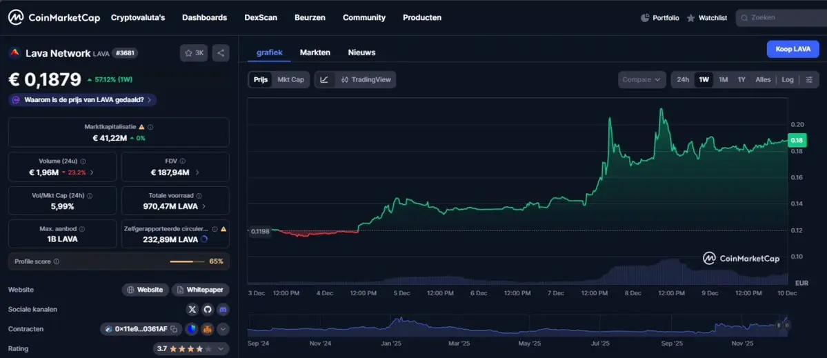Click the #3681 rank badge
Screen dimensions: 827x358
pyautogui.click(x=124, y=52)
